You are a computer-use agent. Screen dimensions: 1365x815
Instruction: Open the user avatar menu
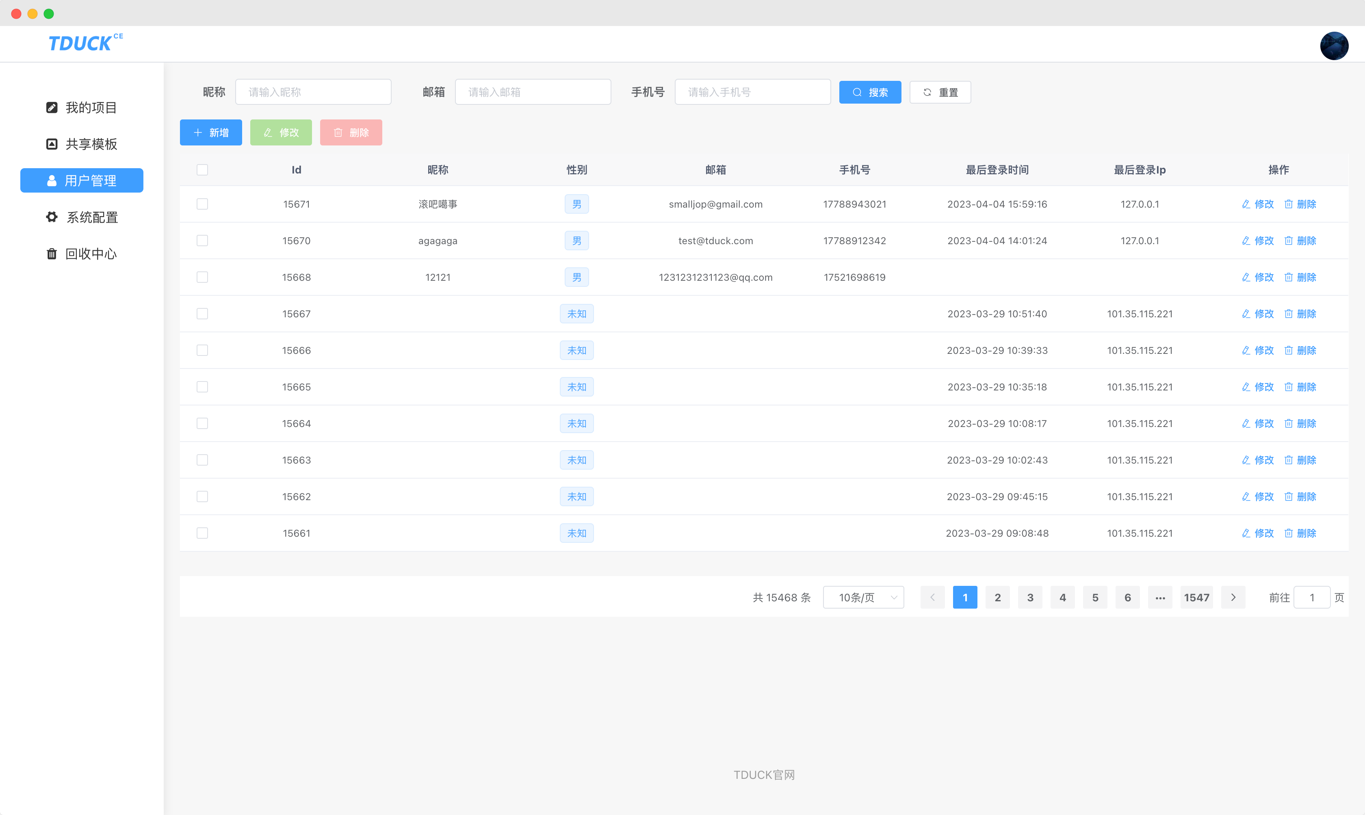[x=1334, y=46]
